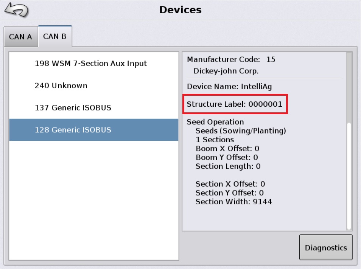The height and width of the screenshot is (269, 361).
Task: Switch to the CAN A tab
Action: [20, 36]
